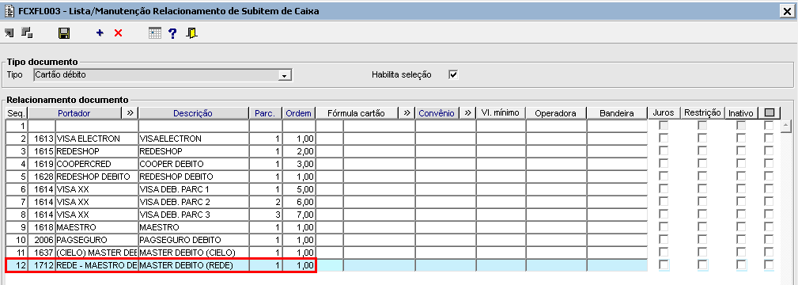Click the Parc. column header

point(265,112)
